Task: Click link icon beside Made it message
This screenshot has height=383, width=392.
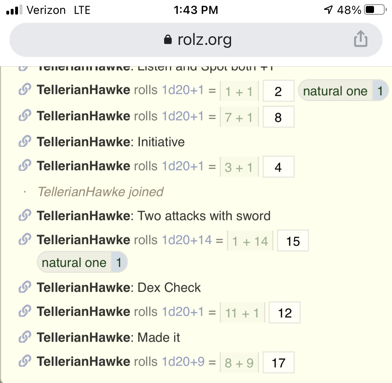Action: [x=25, y=337]
